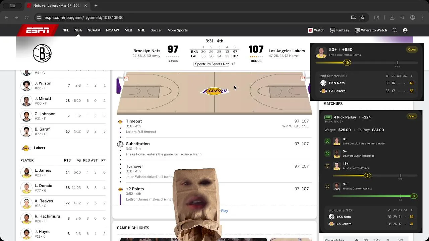Click the PTS column header
Viewport: 429px width, 241px height.
pyautogui.click(x=67, y=160)
